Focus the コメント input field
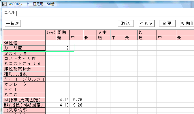 [x=105, y=14]
